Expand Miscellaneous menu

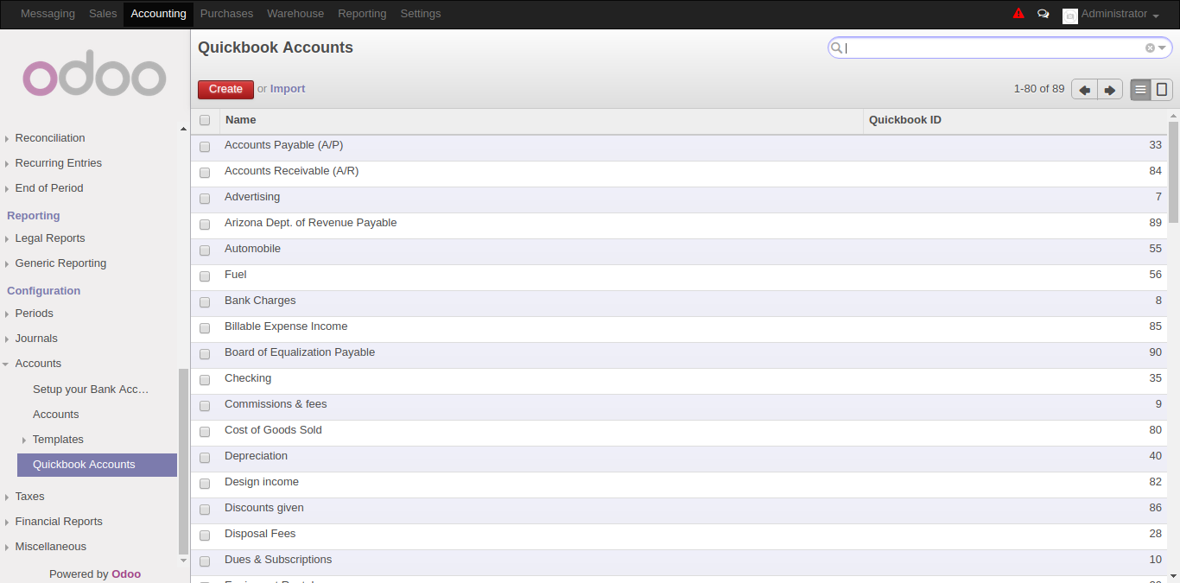click(50, 547)
